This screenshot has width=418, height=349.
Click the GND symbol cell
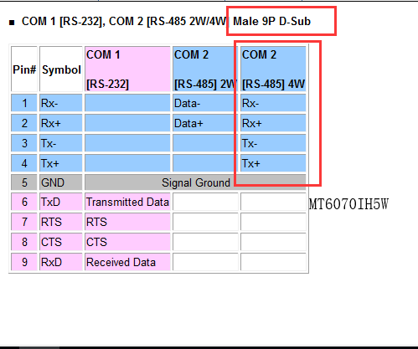click(x=61, y=182)
